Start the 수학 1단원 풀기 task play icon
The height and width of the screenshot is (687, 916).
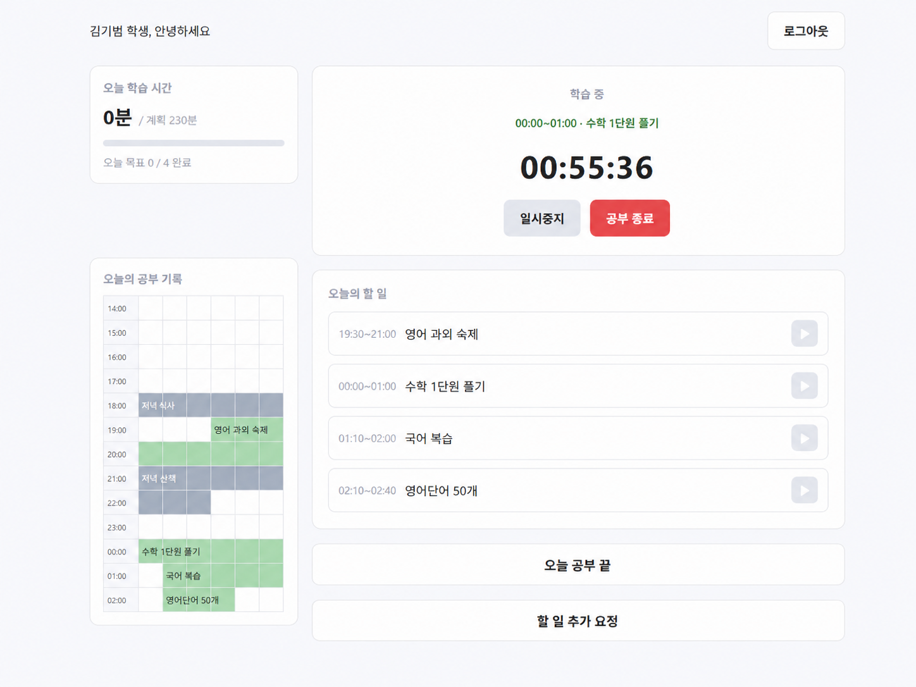click(x=804, y=386)
